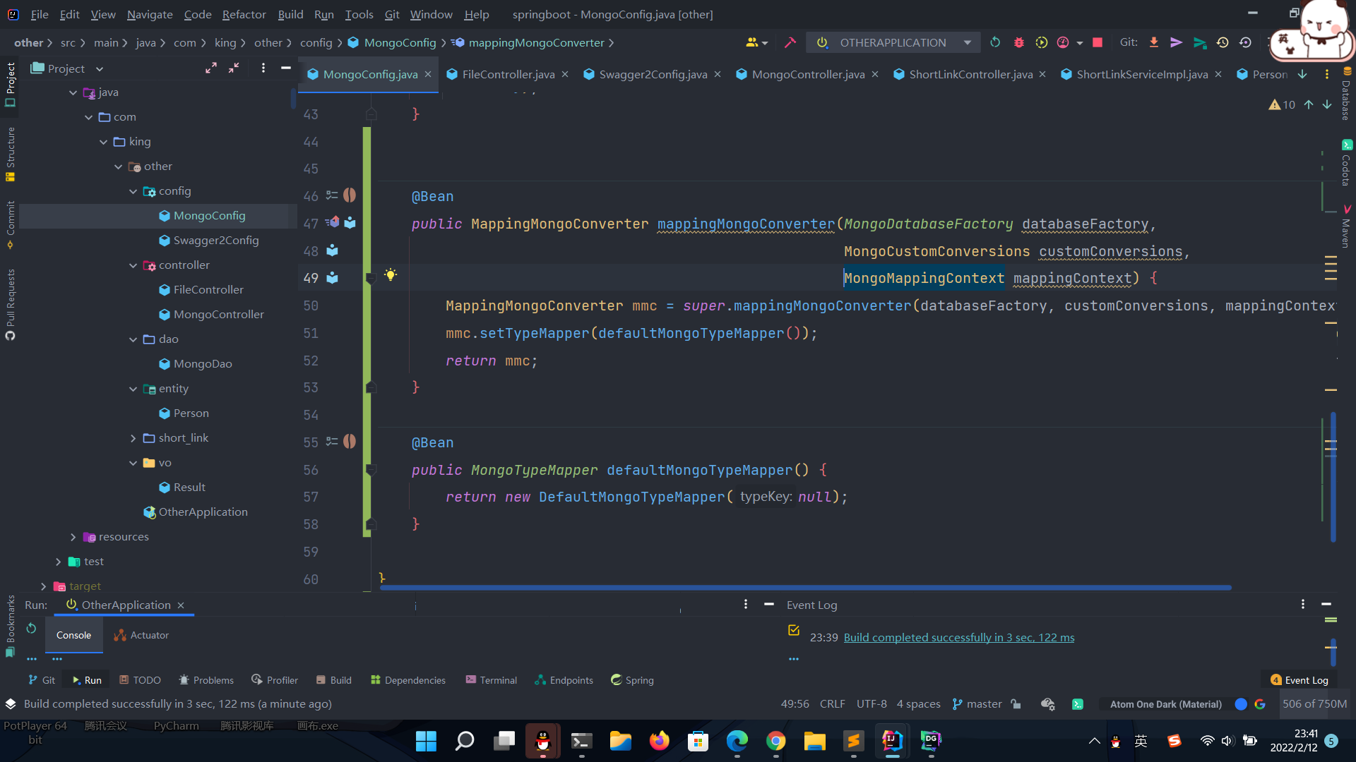Switch to the FileController.java tab

coord(508,75)
